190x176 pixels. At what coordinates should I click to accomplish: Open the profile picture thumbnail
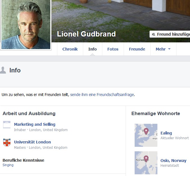point(26,24)
